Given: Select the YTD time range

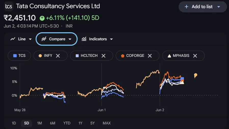Looking at the screenshot, I should click(67, 123).
